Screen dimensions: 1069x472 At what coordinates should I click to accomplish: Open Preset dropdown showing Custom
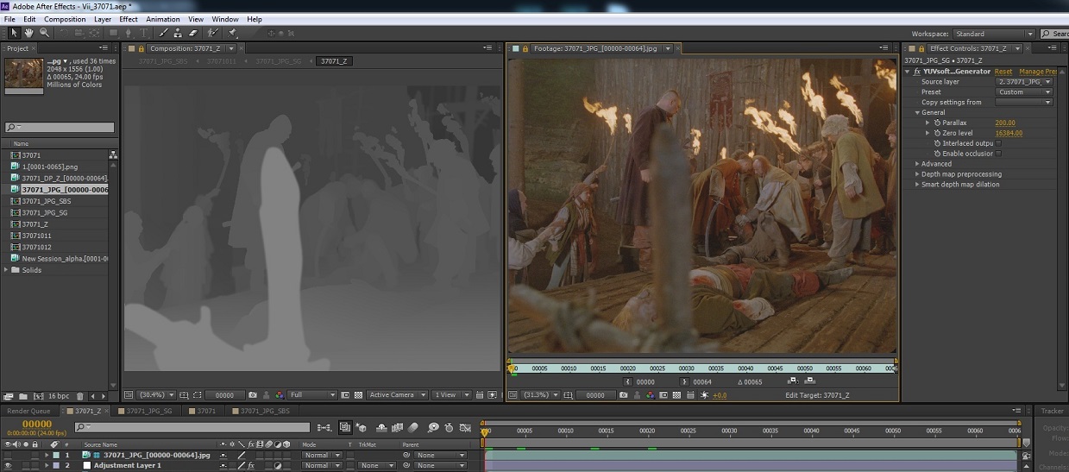pos(1023,91)
